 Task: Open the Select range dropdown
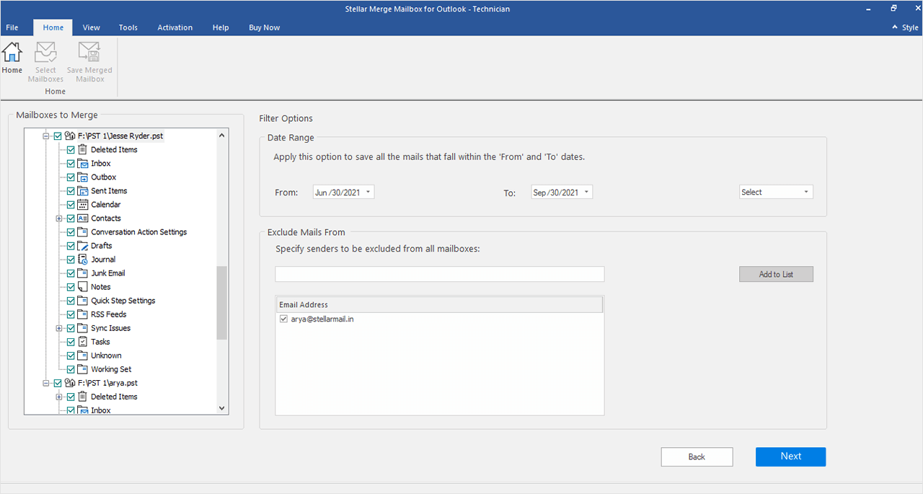click(805, 192)
